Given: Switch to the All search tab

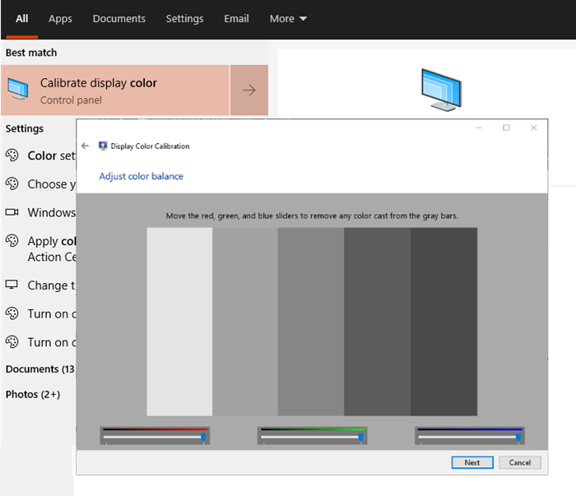Looking at the screenshot, I should (21, 19).
